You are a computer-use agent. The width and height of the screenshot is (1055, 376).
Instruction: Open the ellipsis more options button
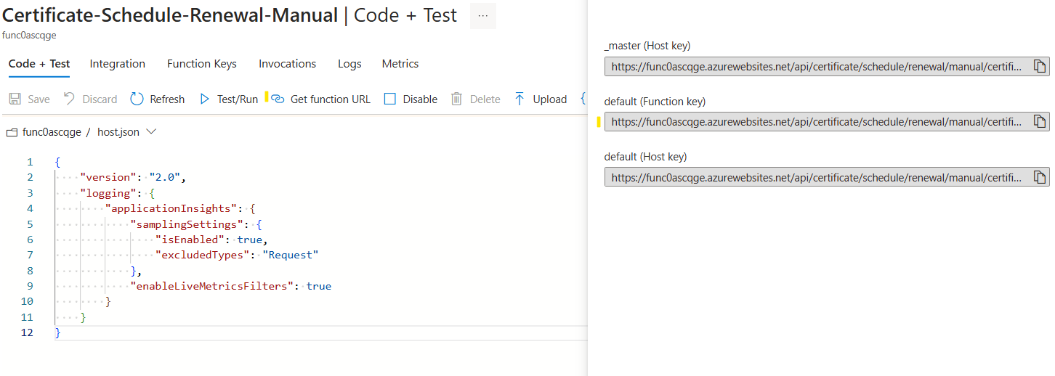pyautogui.click(x=483, y=15)
